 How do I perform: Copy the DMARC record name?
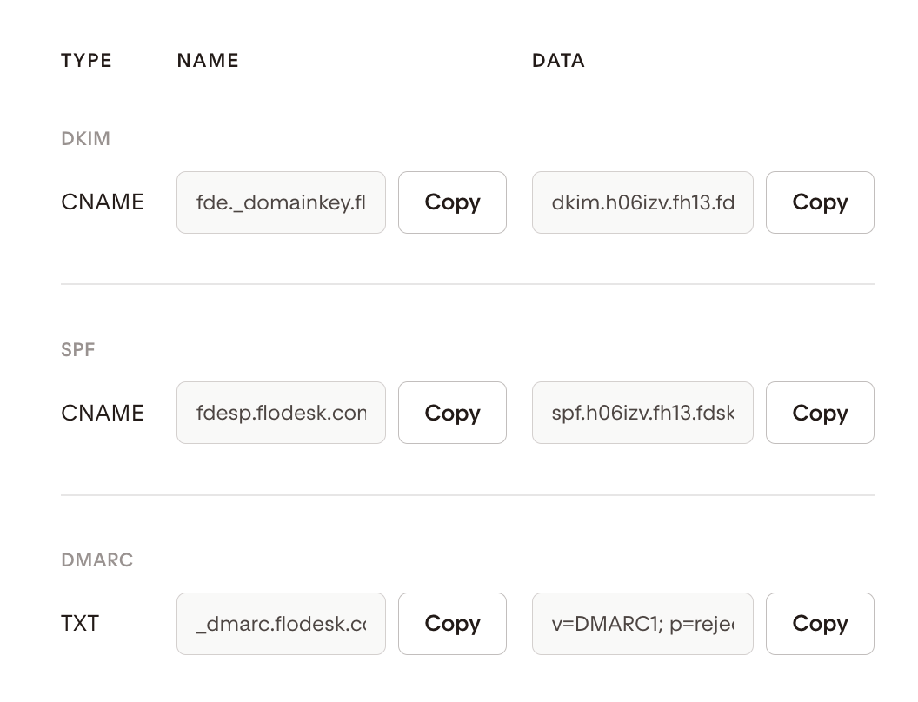tap(452, 624)
